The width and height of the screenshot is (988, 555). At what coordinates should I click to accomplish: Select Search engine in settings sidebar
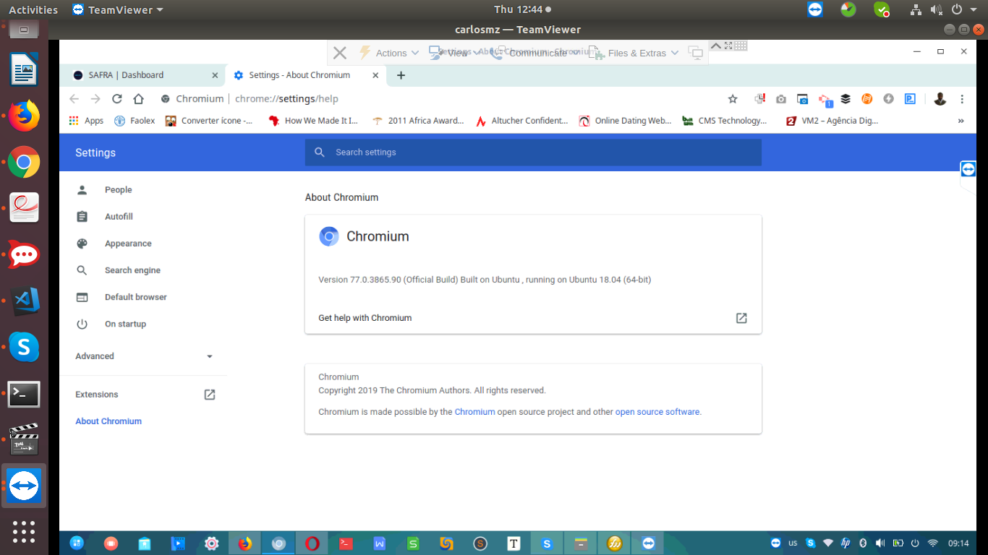click(x=132, y=270)
